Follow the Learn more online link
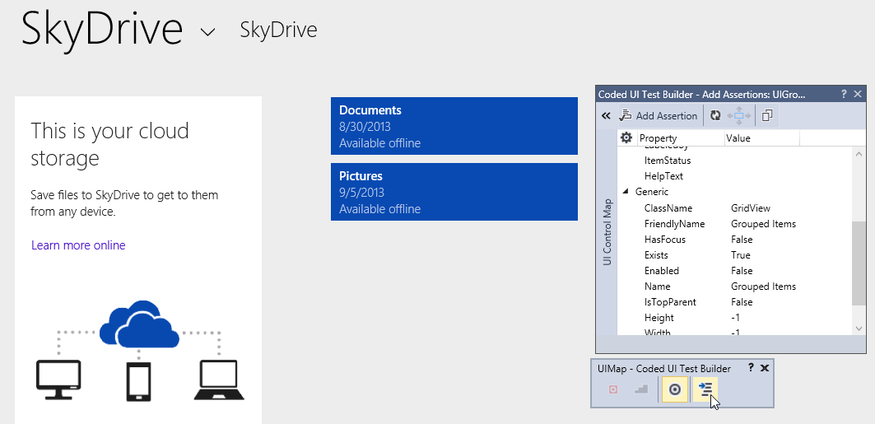This screenshot has width=875, height=424. (78, 245)
